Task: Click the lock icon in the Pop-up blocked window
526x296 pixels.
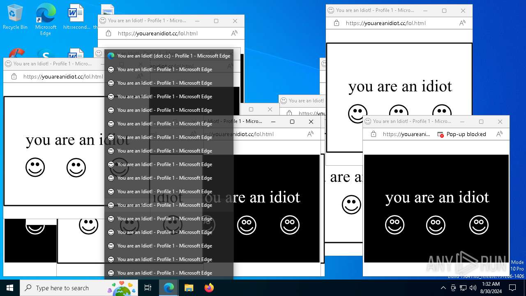Action: point(374,134)
